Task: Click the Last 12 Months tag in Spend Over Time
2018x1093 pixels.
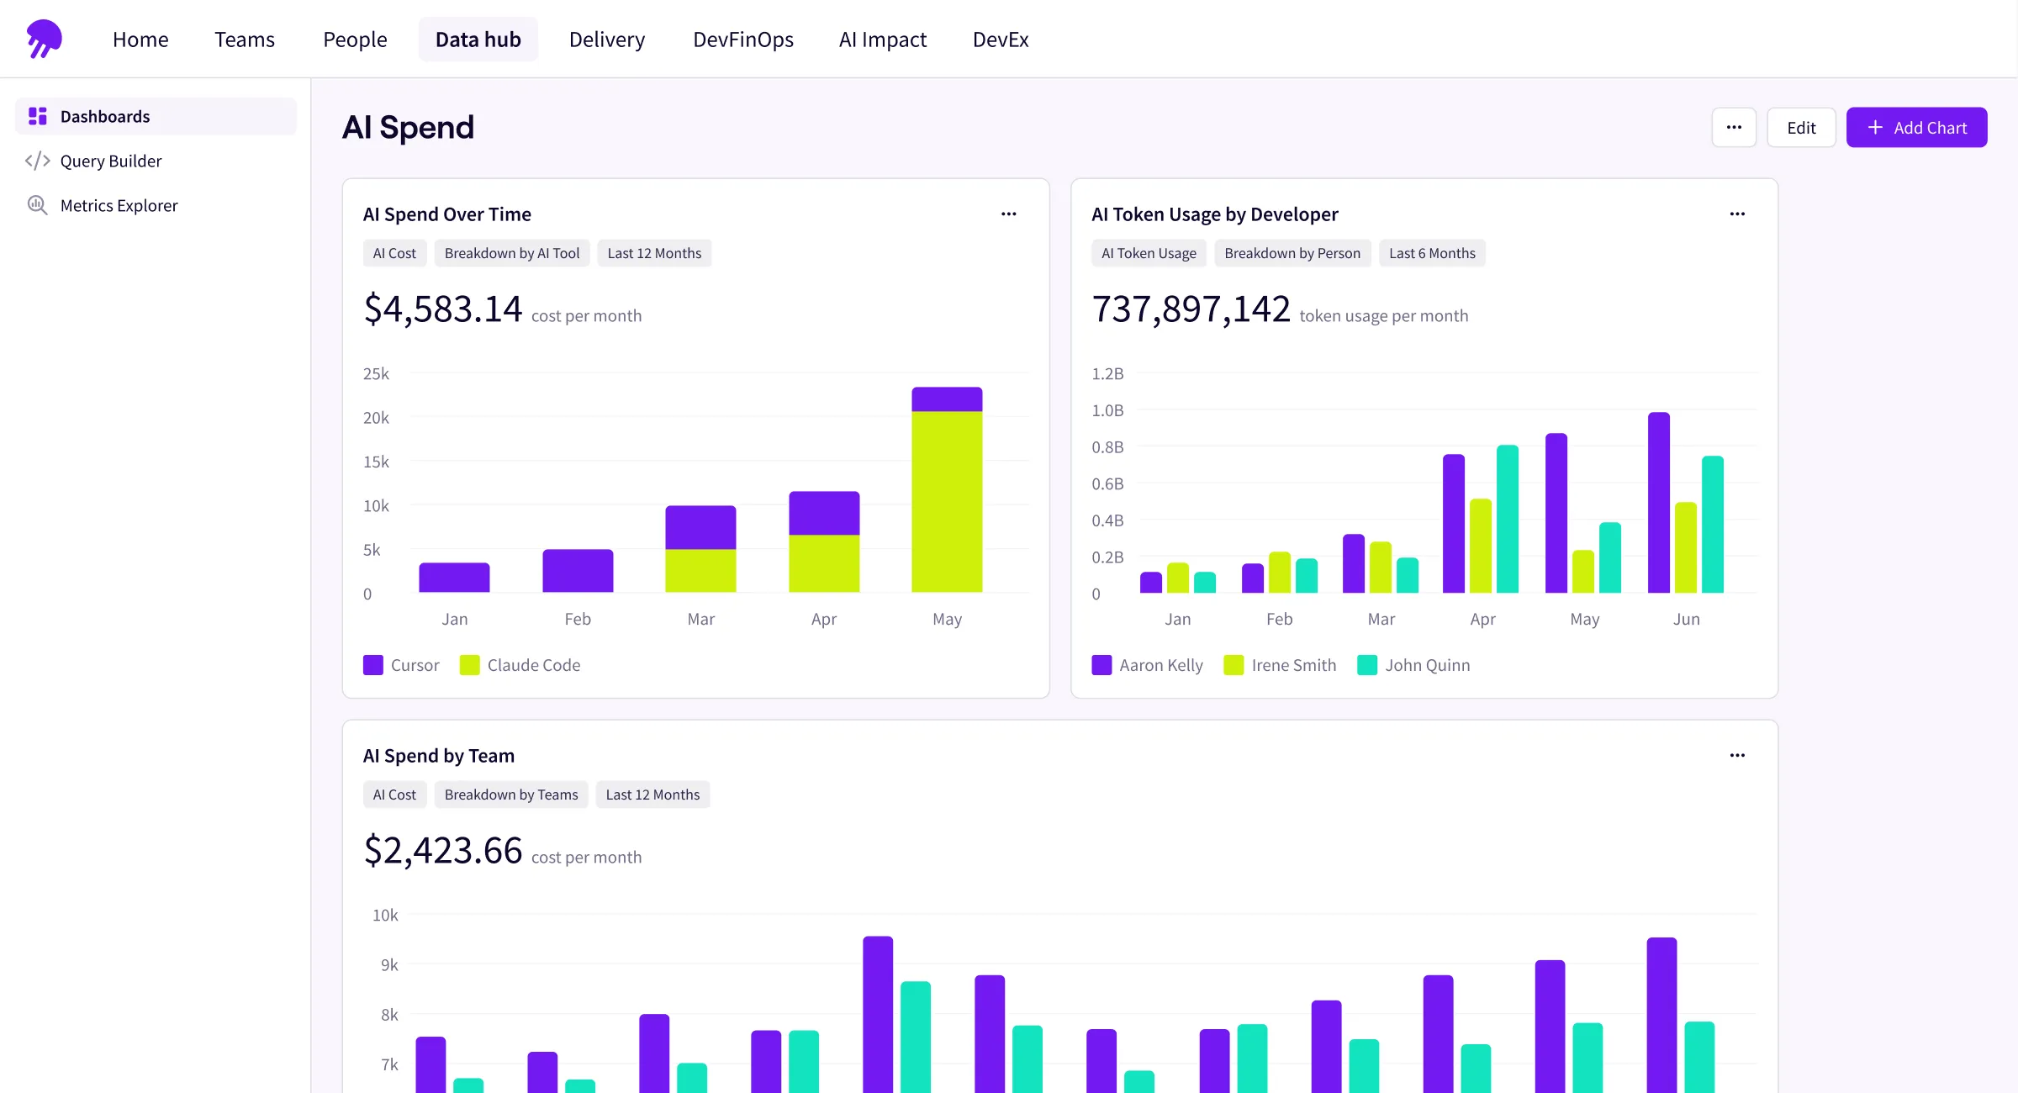Action: [x=654, y=253]
